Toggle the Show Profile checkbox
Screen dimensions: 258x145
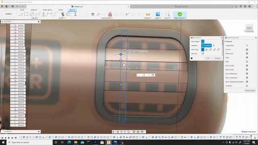coord(247,66)
